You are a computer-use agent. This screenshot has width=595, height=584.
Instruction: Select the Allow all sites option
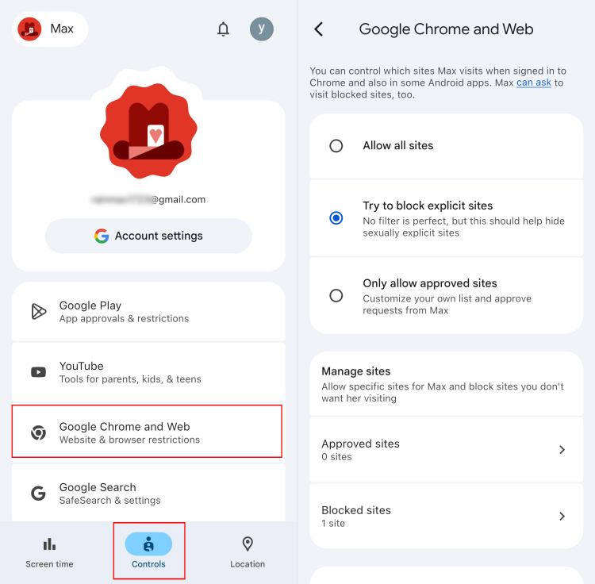[x=446, y=146]
